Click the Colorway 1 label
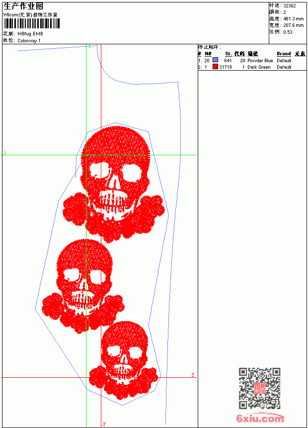Image resolution: width=308 pixels, height=428 pixels. (x=29, y=41)
